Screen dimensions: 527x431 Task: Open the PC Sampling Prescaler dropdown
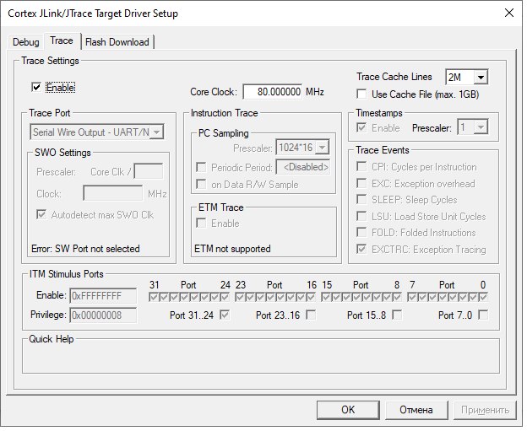(302, 148)
